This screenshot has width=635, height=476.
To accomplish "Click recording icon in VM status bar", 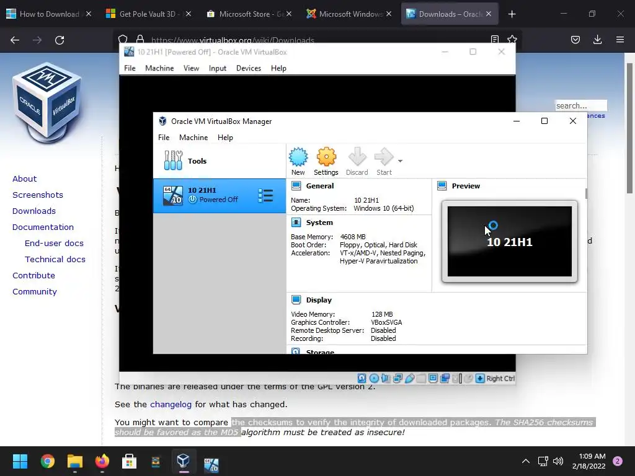I will [x=445, y=379].
